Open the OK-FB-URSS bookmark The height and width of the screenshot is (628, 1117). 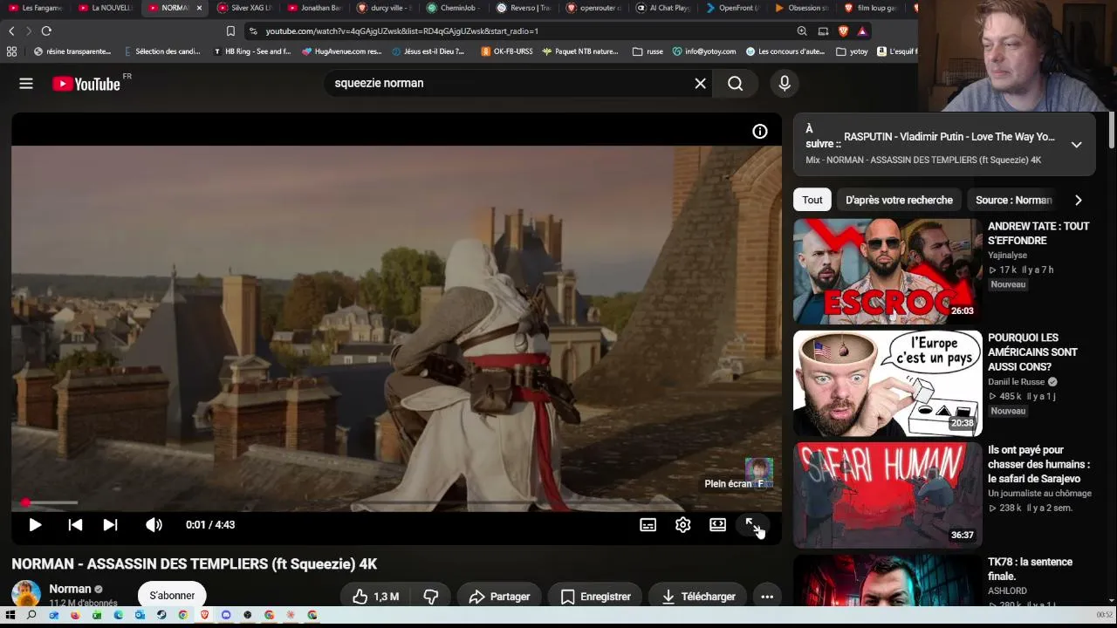(x=506, y=51)
